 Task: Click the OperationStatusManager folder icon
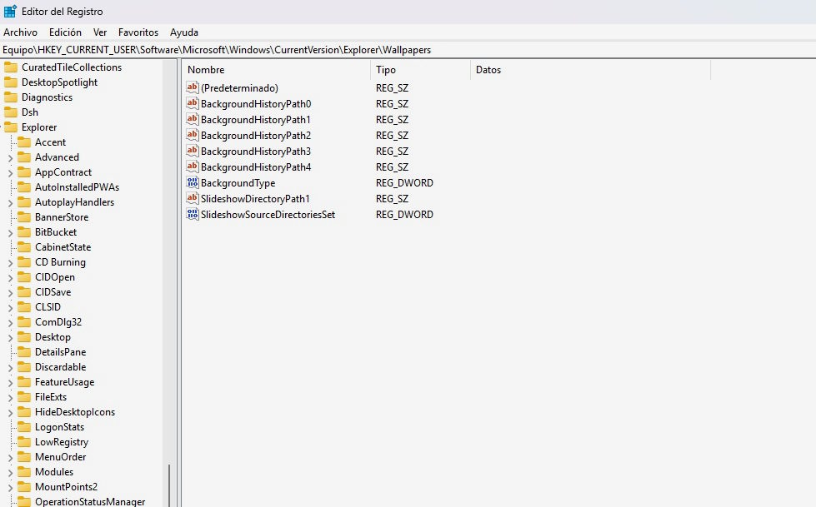coord(24,502)
